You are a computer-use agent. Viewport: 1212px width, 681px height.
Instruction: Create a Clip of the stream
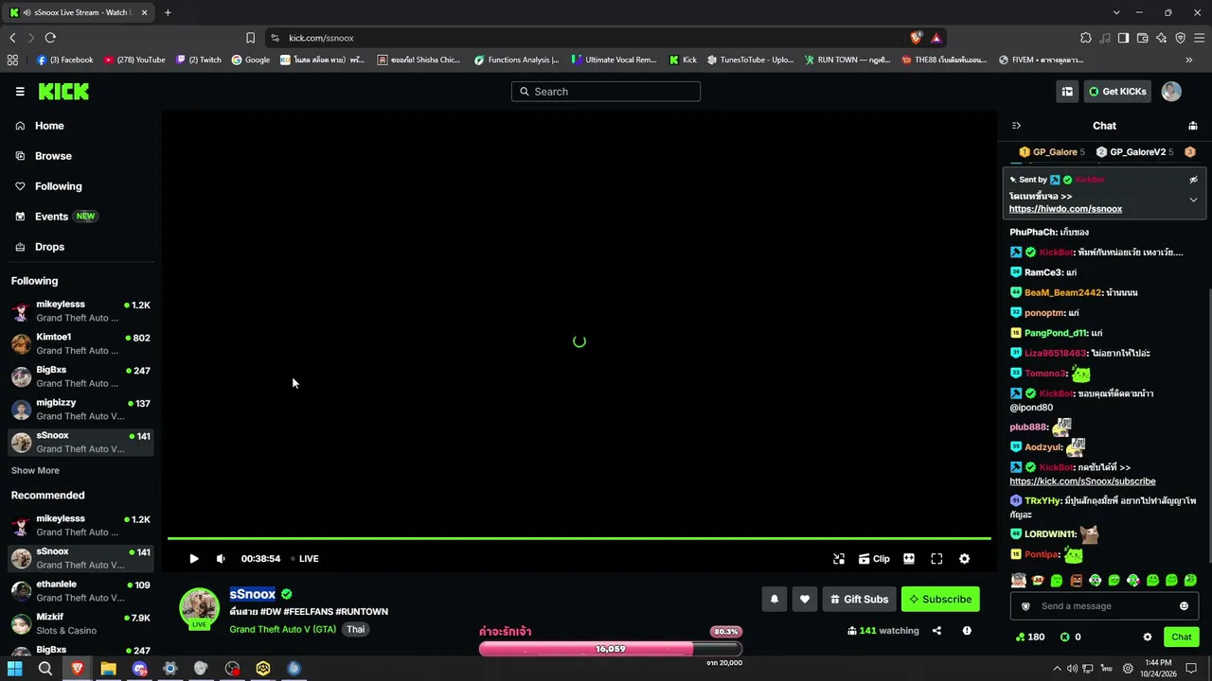pos(874,559)
